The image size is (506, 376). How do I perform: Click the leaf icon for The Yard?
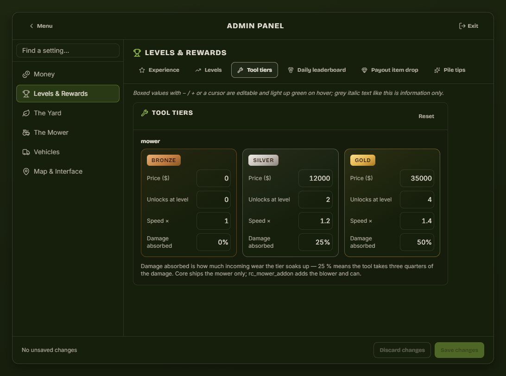point(26,113)
